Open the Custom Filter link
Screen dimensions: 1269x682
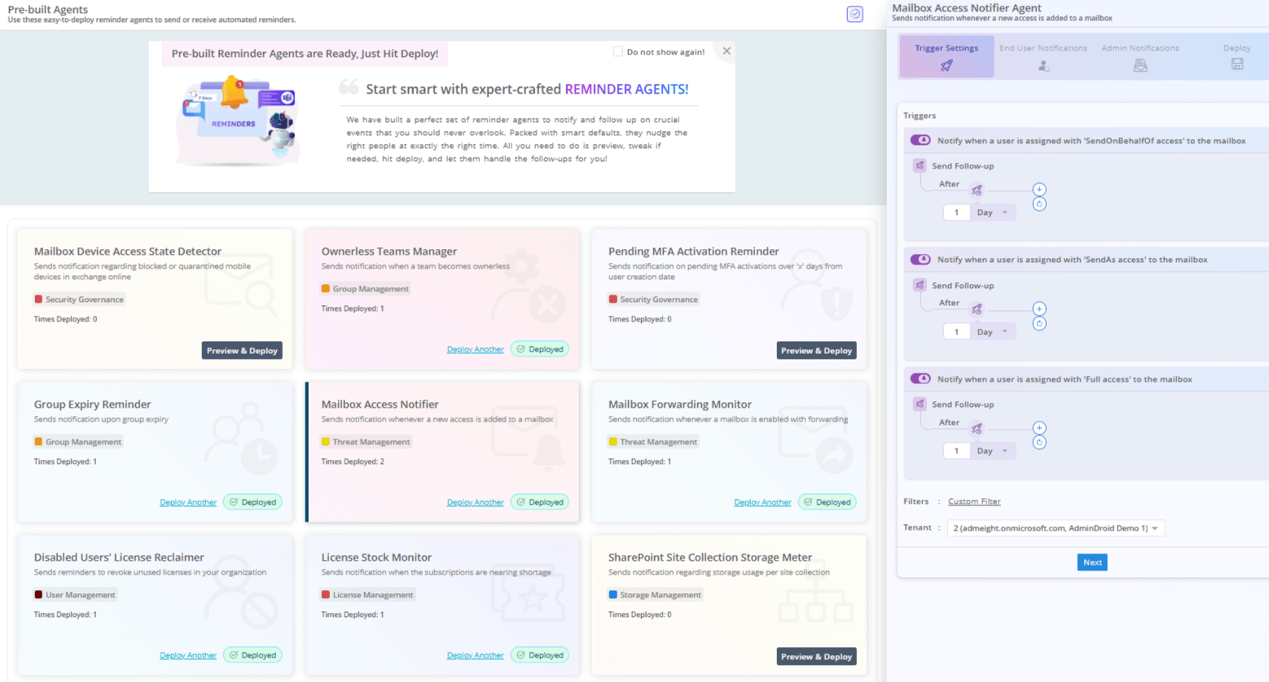[973, 501]
